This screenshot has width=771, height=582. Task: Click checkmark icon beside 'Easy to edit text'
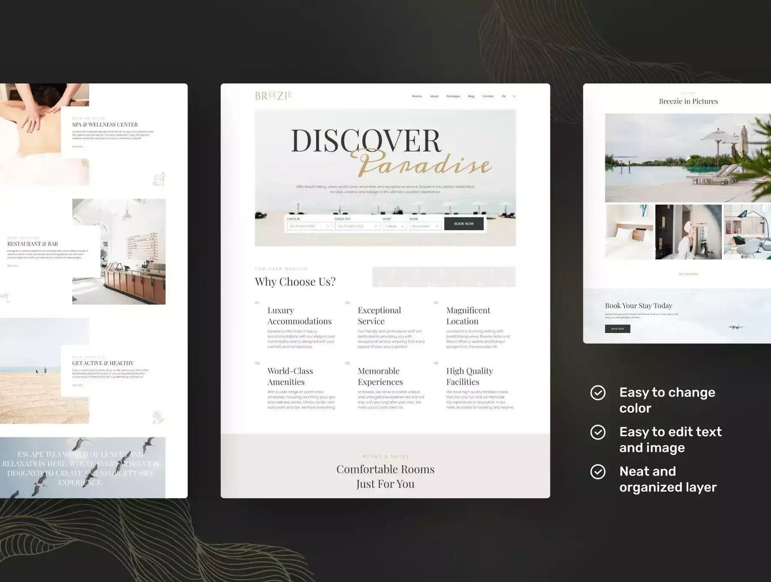598,432
